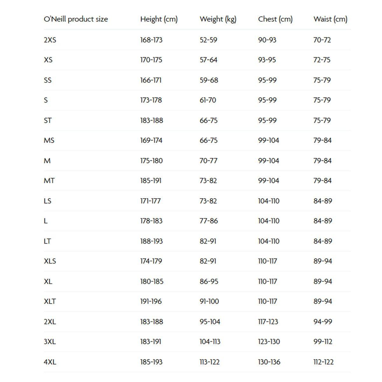Select the MS size row label

pos(49,140)
